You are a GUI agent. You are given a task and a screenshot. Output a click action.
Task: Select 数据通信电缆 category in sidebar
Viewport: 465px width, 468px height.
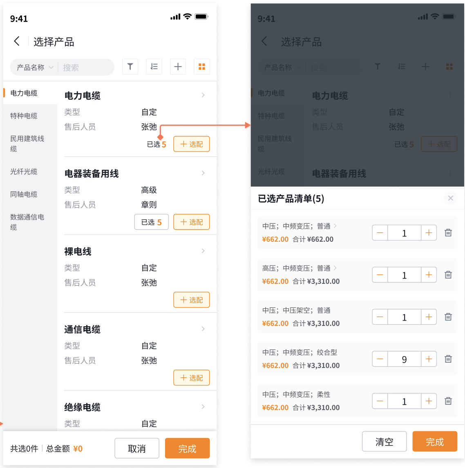27,222
